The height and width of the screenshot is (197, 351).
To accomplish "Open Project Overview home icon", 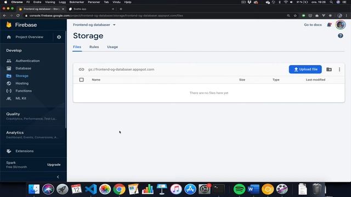I will [x=9, y=37].
